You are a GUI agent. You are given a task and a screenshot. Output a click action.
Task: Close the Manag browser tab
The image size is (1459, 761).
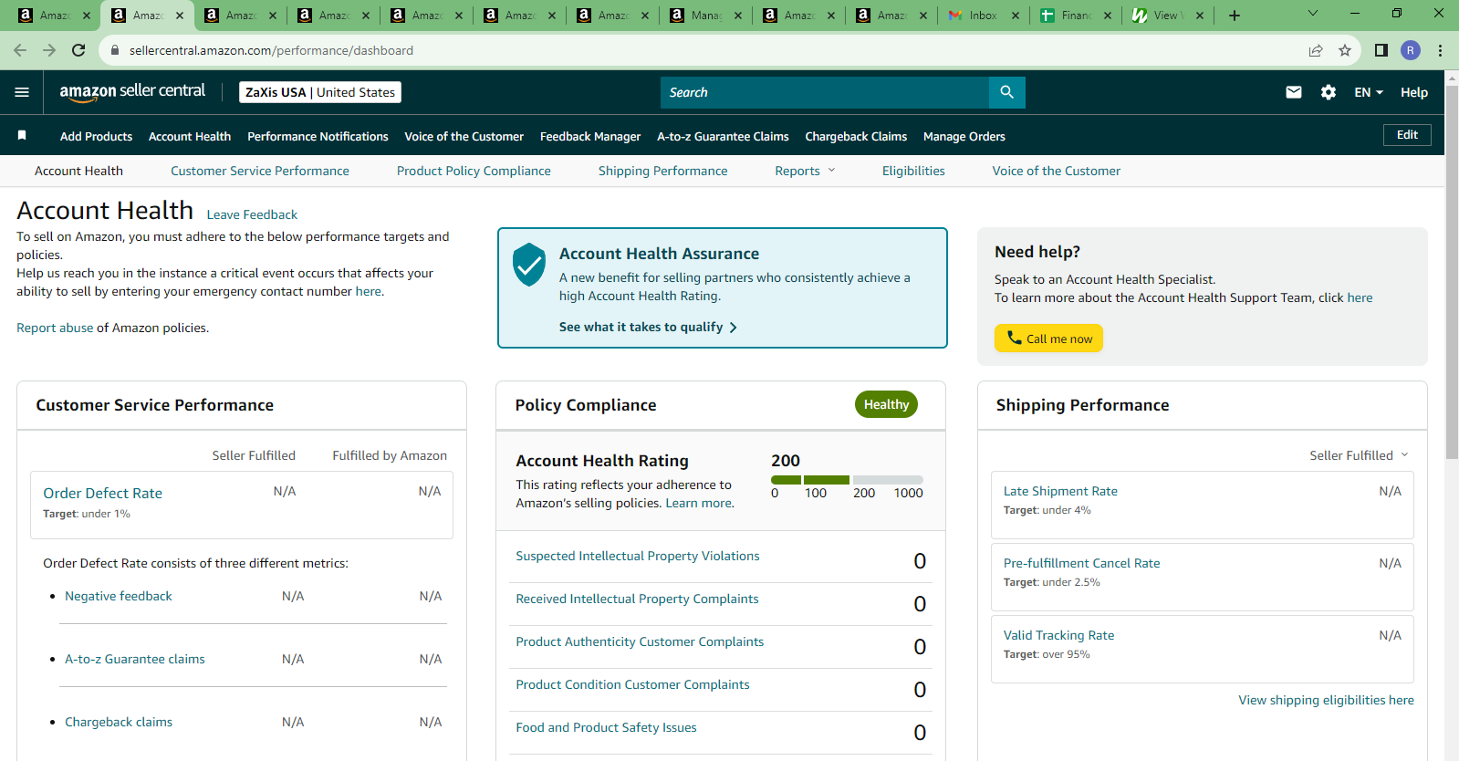(738, 16)
